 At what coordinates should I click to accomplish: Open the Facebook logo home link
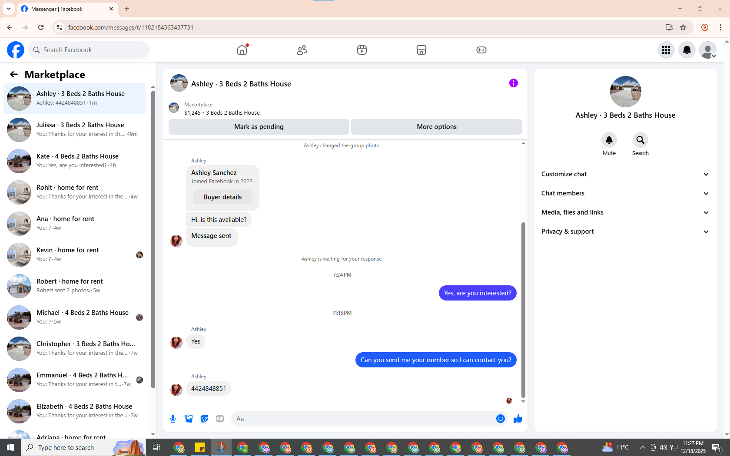[x=16, y=50]
